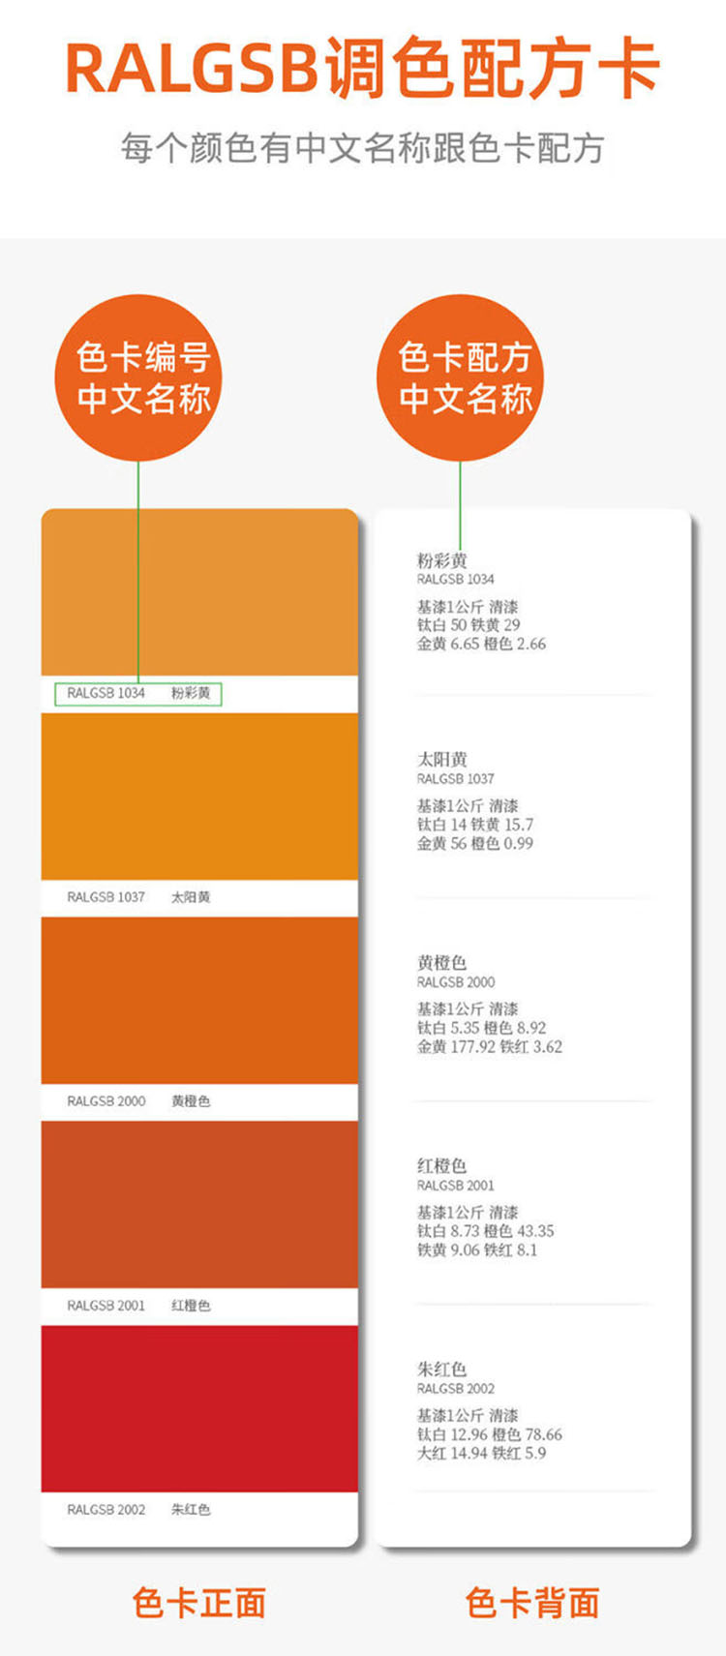726x1656 pixels.
Task: Click back-side code RALGSB 1034
Action: pyautogui.click(x=456, y=580)
